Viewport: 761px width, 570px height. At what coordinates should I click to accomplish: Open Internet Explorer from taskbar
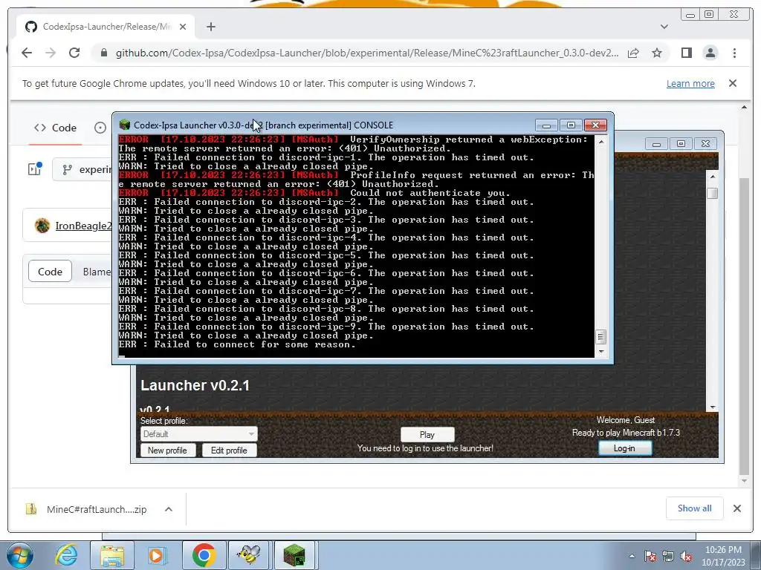(x=66, y=555)
